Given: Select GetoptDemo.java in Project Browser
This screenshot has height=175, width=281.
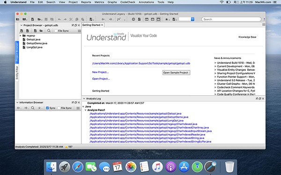Looking at the screenshot, I should coord(37,43).
